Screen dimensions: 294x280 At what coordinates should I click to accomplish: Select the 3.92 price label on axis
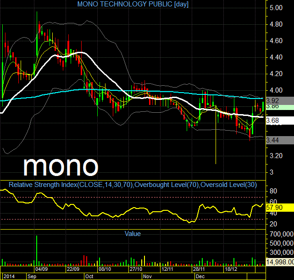(280, 100)
